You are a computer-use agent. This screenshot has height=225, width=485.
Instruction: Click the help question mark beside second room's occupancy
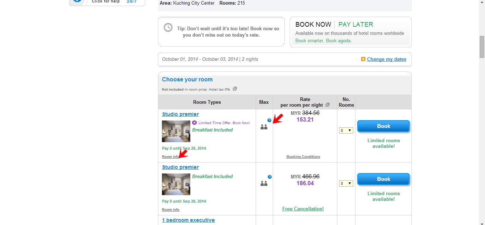pos(270,177)
